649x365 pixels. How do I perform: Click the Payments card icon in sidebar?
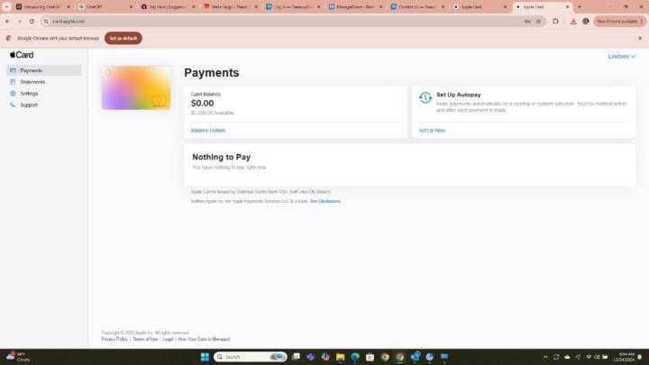13,70
